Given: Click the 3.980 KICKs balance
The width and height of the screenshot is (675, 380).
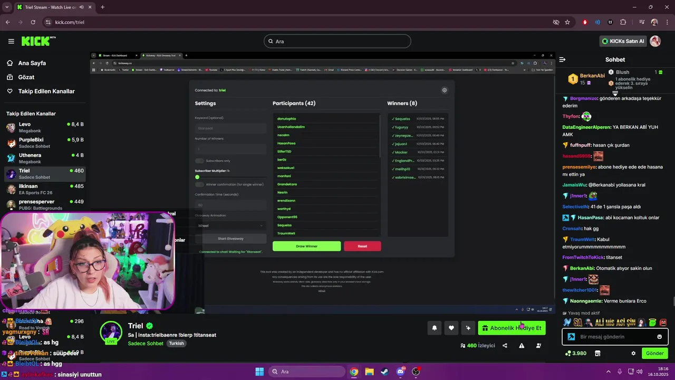Looking at the screenshot, I should click(x=575, y=353).
